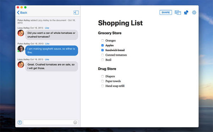Click the Grocery Store heading
Screen dimensions: 213x132
[x=110, y=33]
